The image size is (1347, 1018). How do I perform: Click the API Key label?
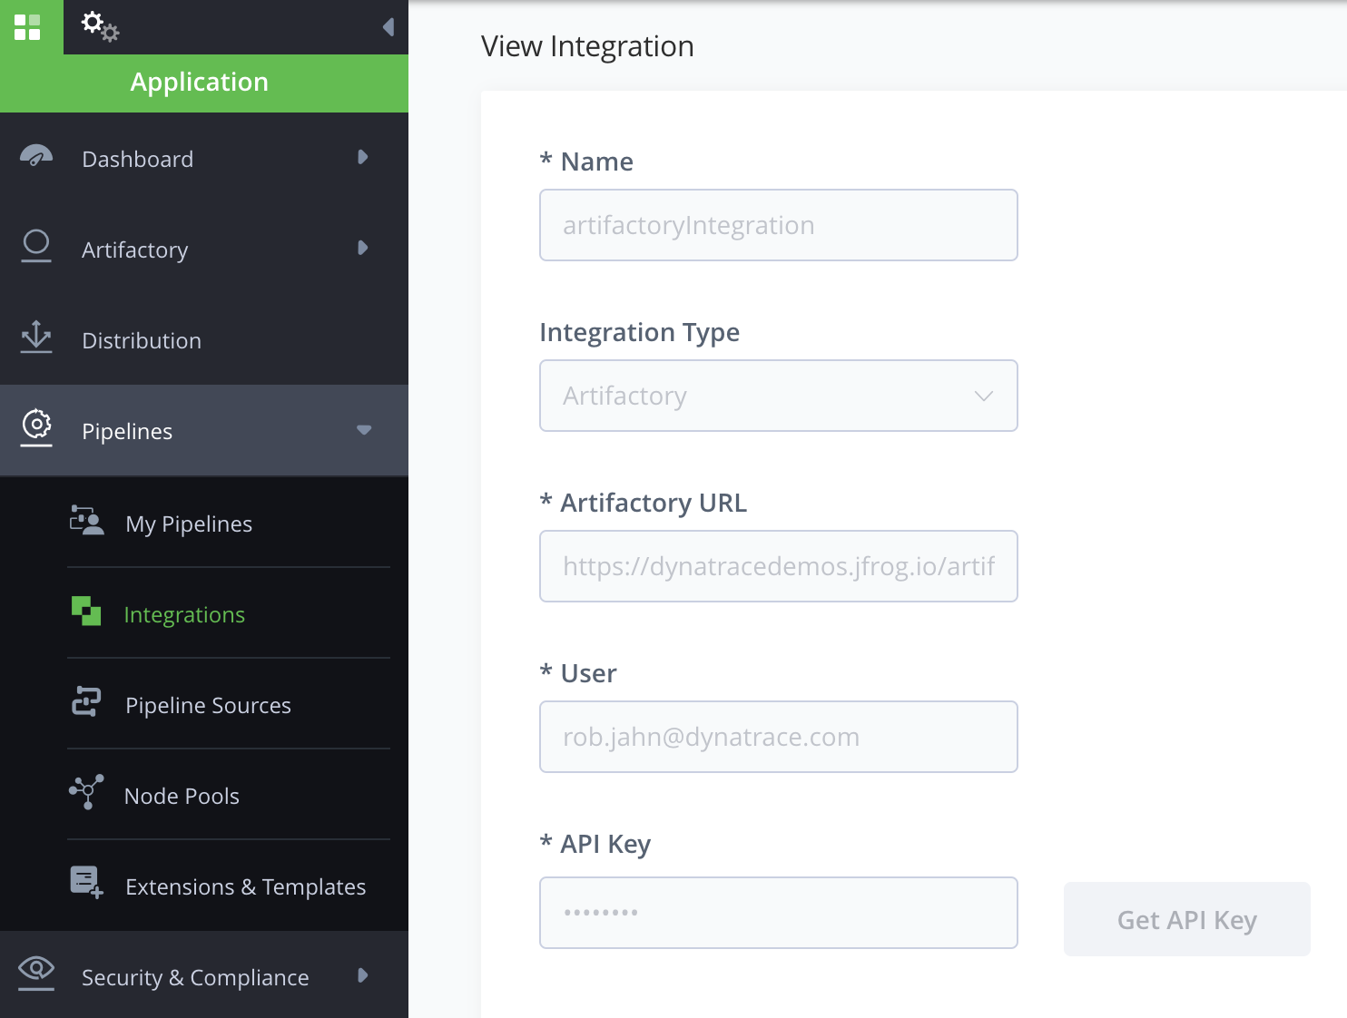595,844
